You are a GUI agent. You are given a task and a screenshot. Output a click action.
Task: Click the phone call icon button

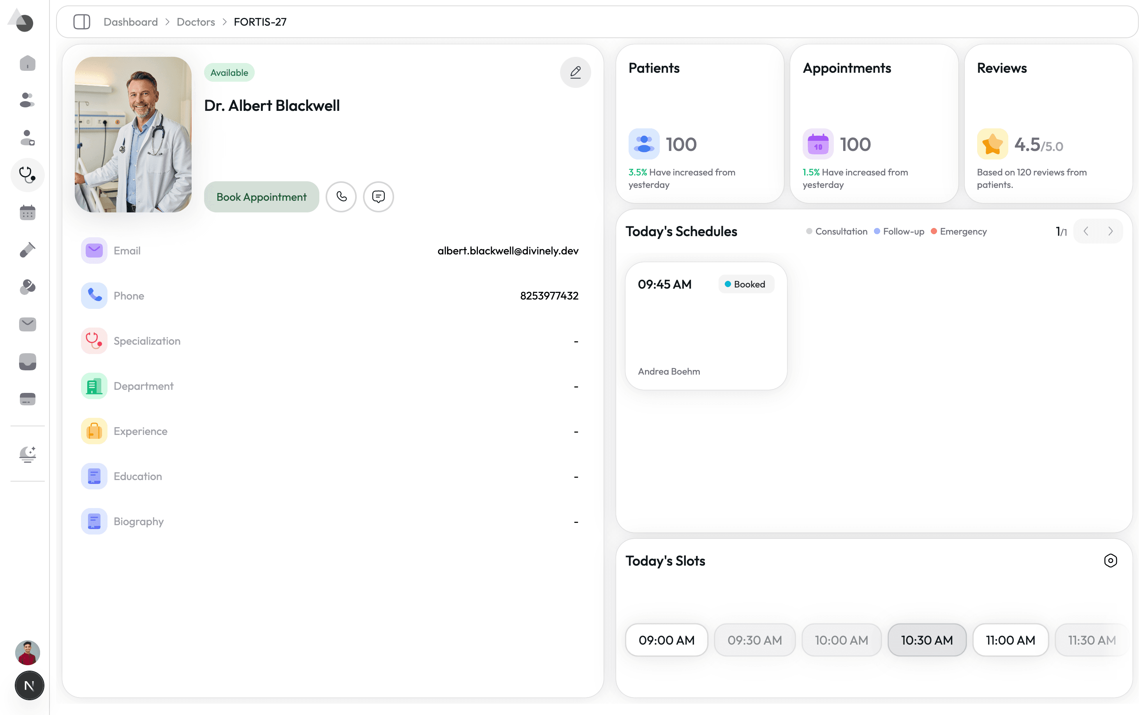pyautogui.click(x=341, y=197)
